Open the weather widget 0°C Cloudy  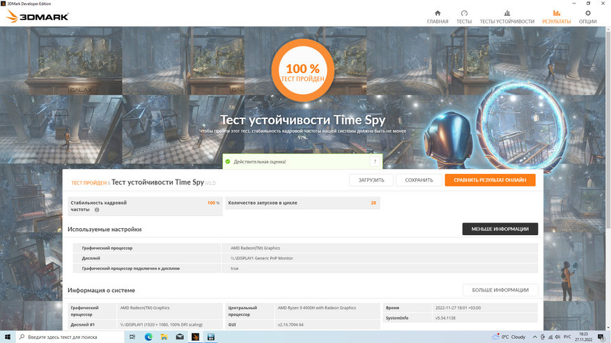click(509, 337)
